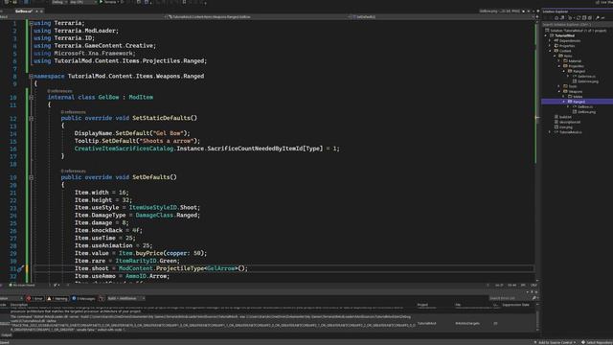
Task: Open the Output tab at bottom
Action: 7,335
